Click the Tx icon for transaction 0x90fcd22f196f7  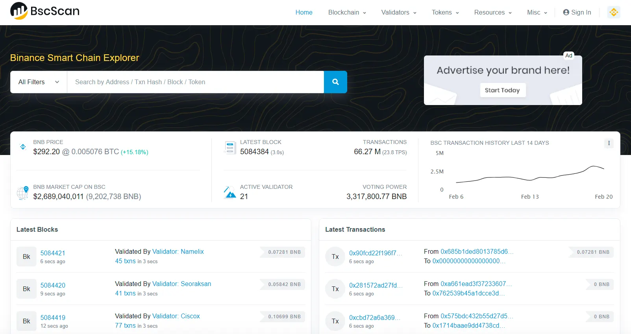coord(335,256)
